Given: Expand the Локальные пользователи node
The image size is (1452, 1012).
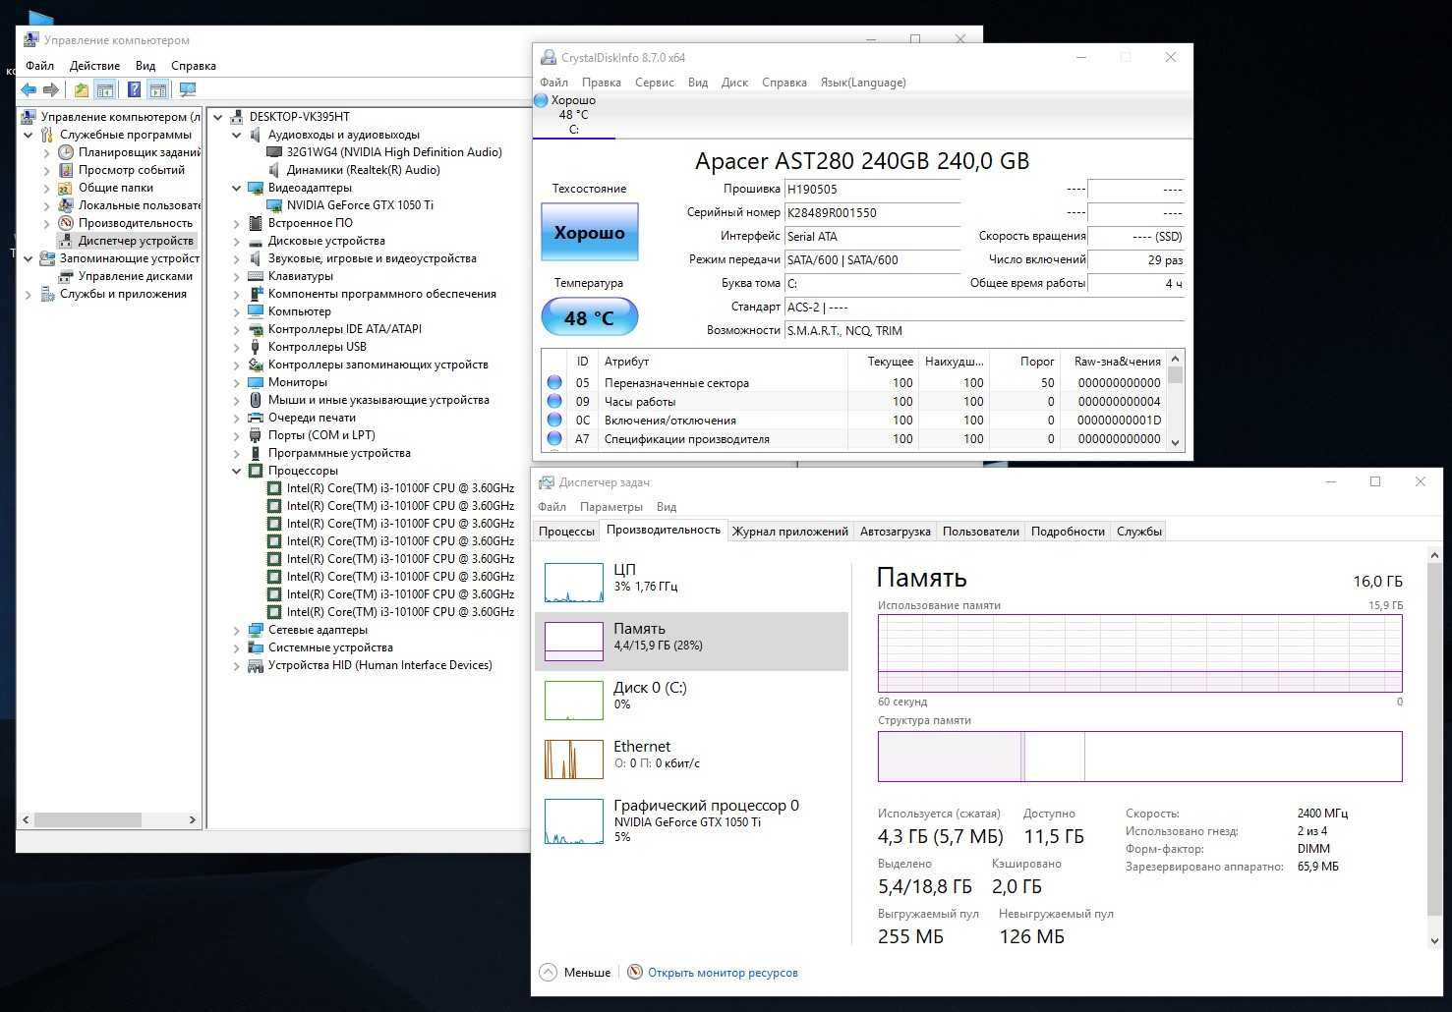Looking at the screenshot, I should (47, 205).
